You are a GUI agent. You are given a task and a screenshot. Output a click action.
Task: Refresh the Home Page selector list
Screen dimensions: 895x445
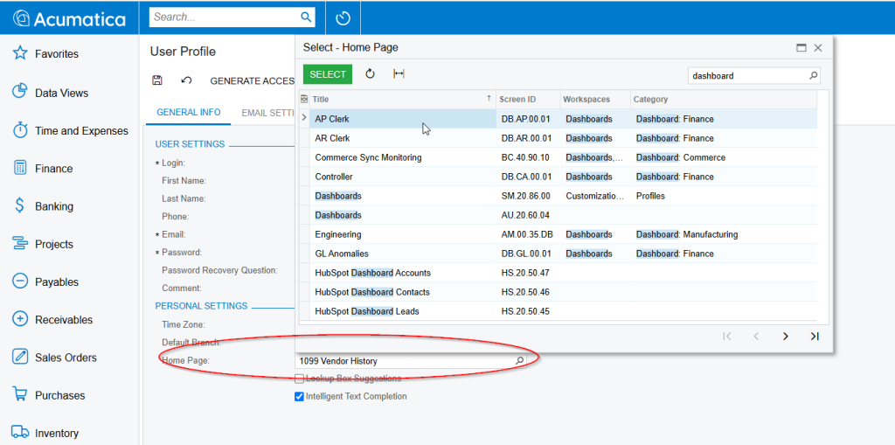pyautogui.click(x=370, y=73)
